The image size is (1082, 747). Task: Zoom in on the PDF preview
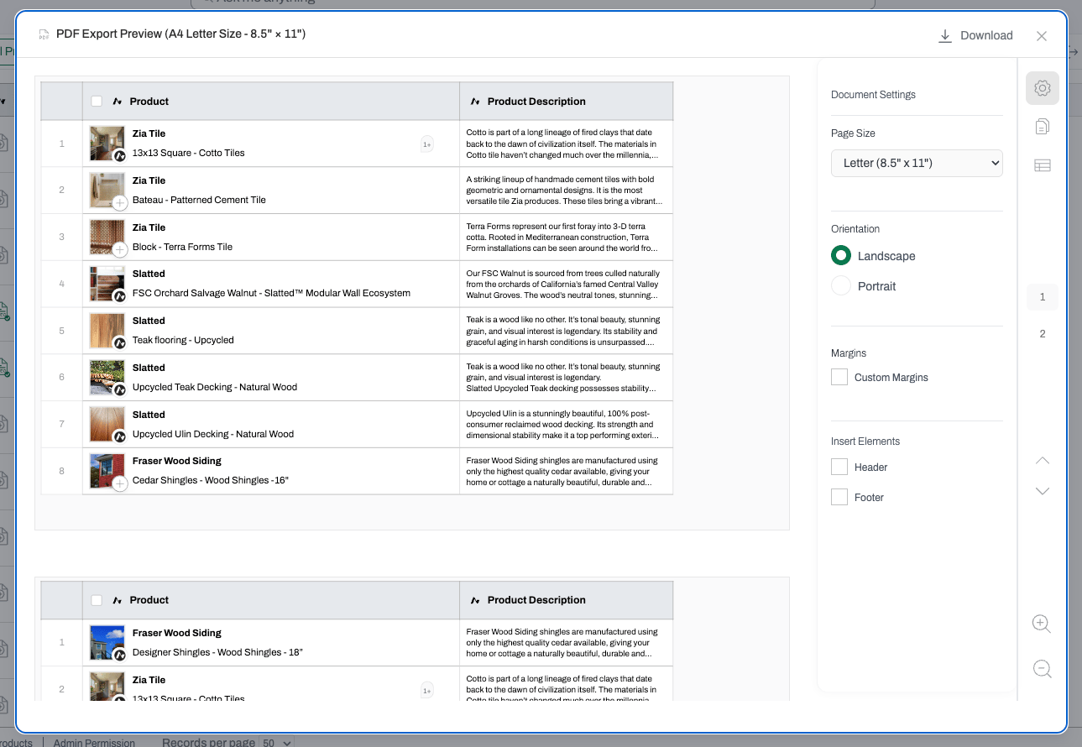[x=1042, y=624]
